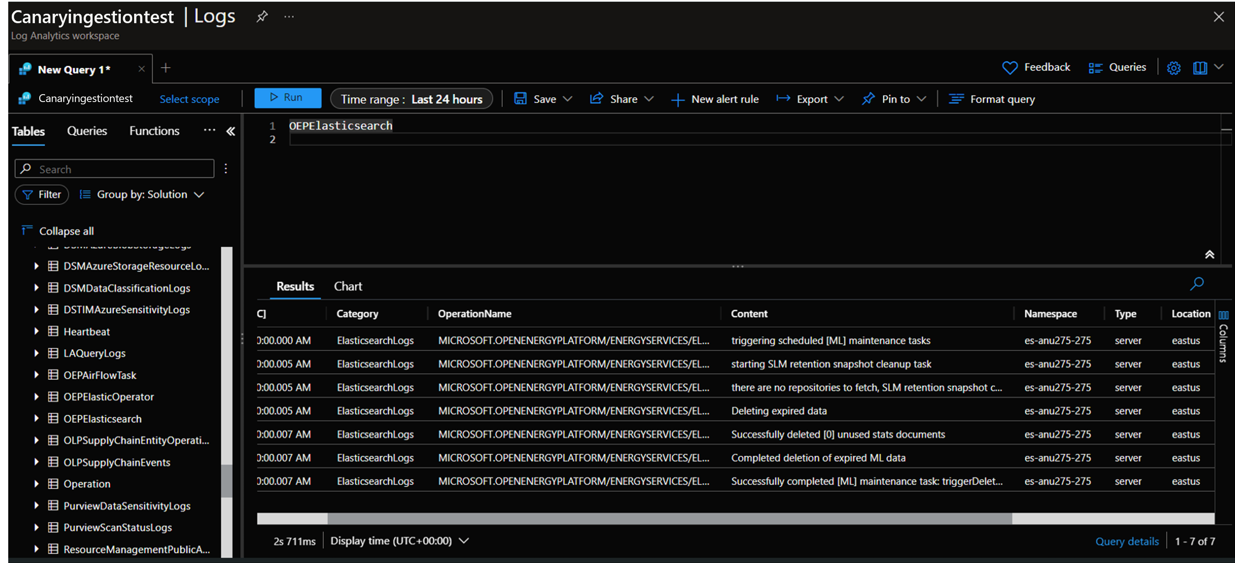Switch to the Functions tab
Viewport: 1235px width, 563px height.
click(x=154, y=130)
